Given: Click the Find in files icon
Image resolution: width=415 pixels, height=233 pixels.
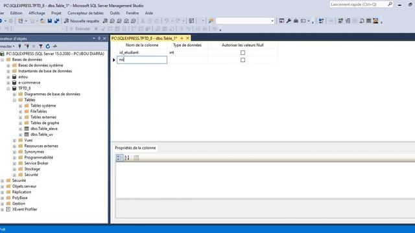Looking at the screenshot, I should [x=211, y=21].
